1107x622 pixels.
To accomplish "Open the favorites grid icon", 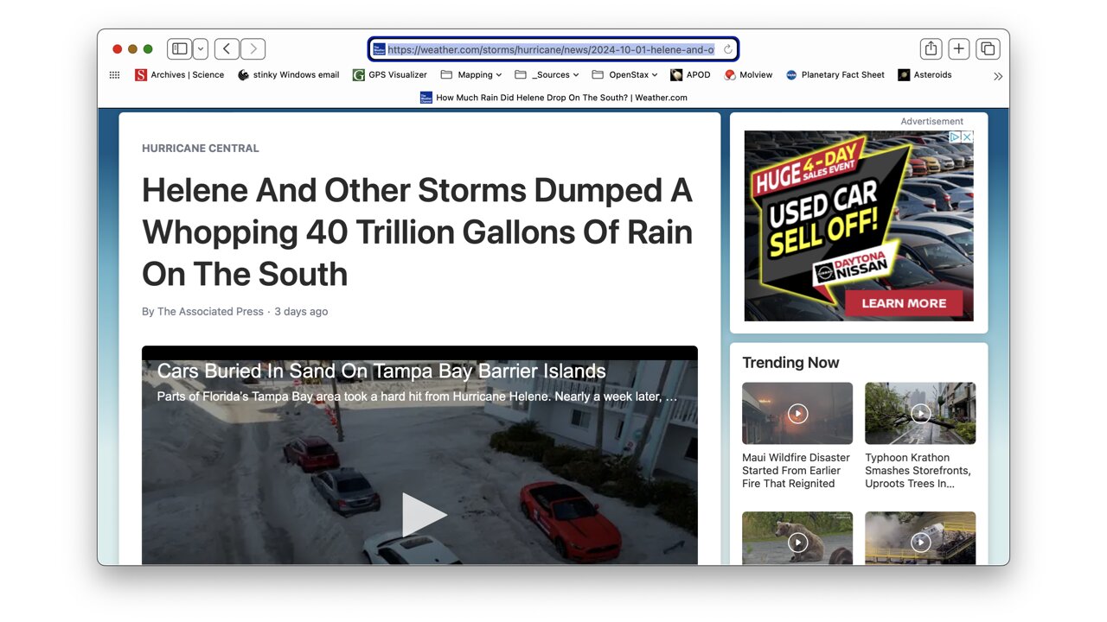I will (x=114, y=75).
